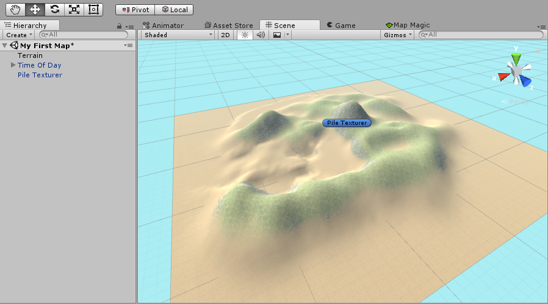Click the green Y axis cone
The width and height of the screenshot is (548, 304).
(516, 58)
